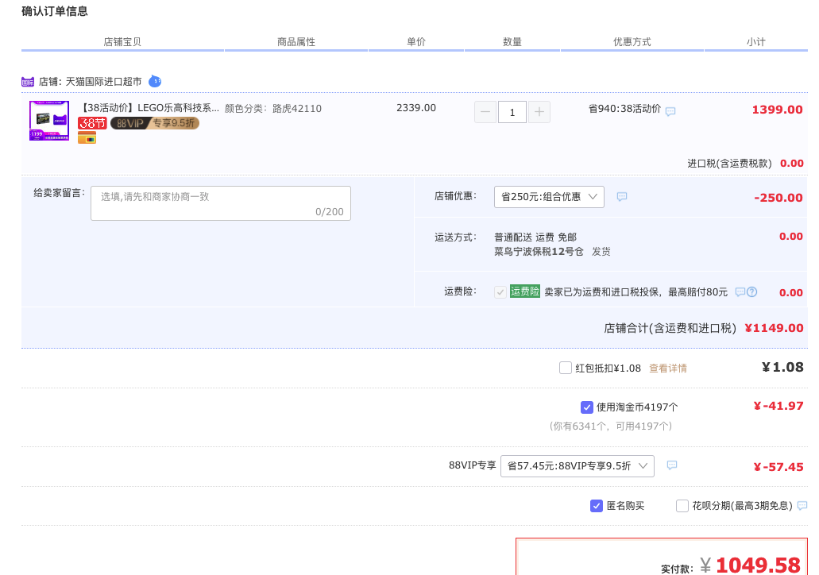Click the subtotal price 1399.00
This screenshot has height=575, width=819.
[777, 110]
